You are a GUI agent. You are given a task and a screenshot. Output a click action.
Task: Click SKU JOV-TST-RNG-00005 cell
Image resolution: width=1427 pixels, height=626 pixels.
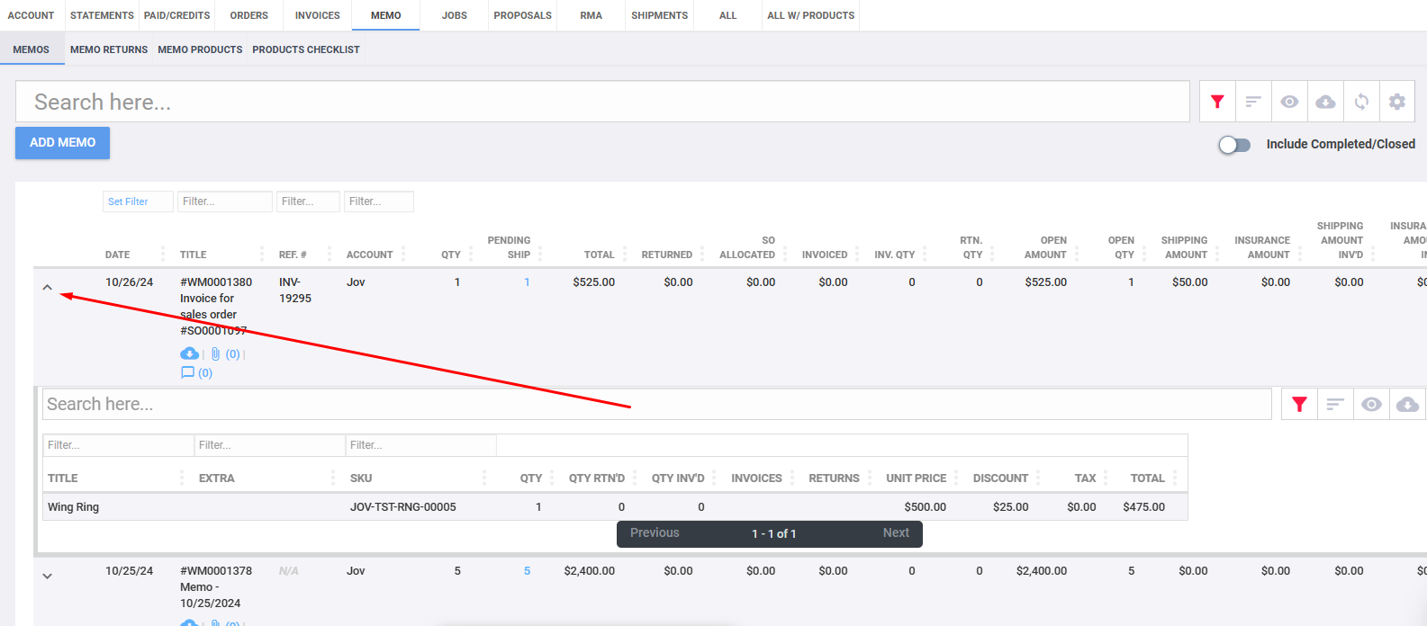(403, 507)
